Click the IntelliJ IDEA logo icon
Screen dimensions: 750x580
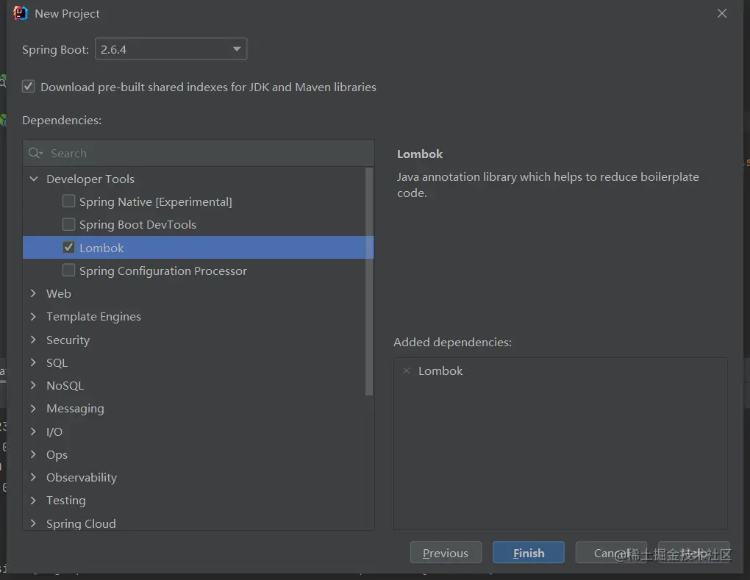(x=21, y=13)
